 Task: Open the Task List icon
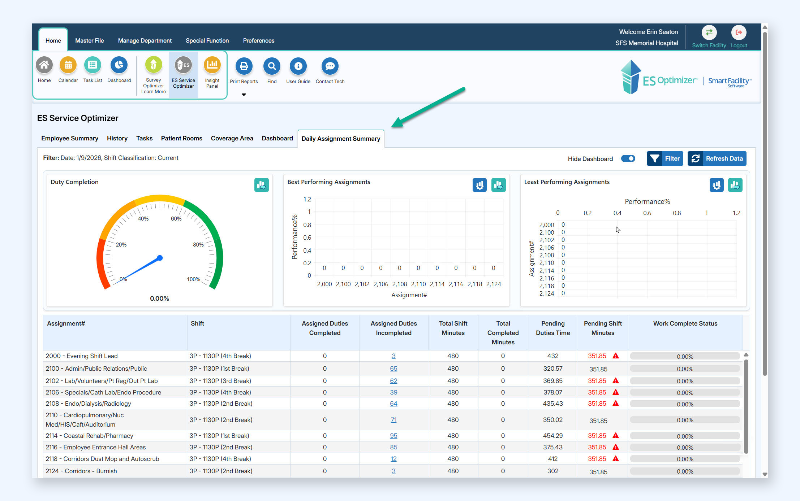[x=93, y=65]
